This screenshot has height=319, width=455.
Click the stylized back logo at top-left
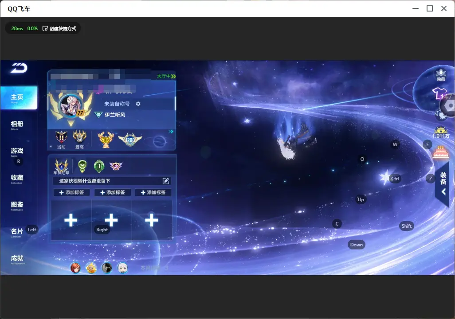tap(19, 68)
